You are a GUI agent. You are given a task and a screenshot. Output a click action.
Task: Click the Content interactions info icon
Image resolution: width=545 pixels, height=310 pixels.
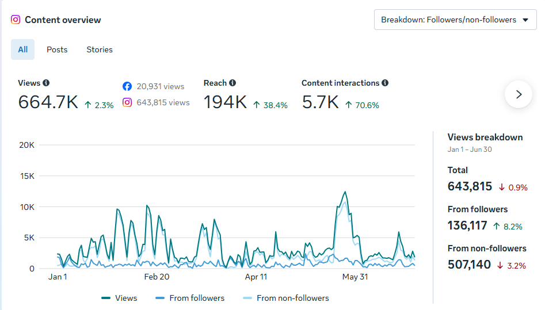coord(385,83)
